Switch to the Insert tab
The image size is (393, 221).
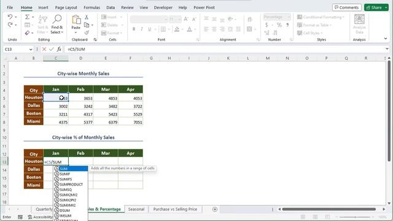[43, 7]
